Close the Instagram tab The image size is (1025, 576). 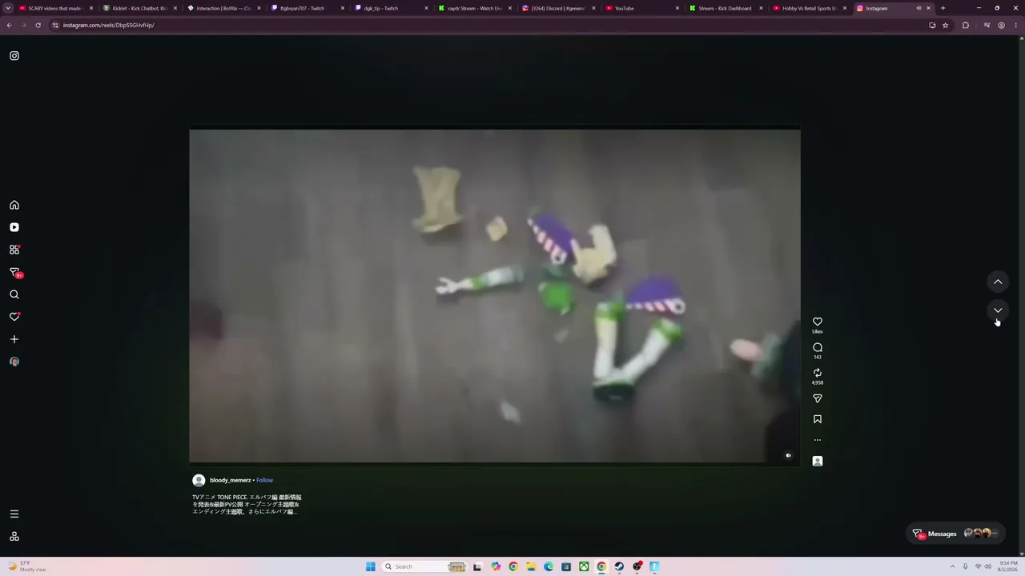click(x=928, y=8)
